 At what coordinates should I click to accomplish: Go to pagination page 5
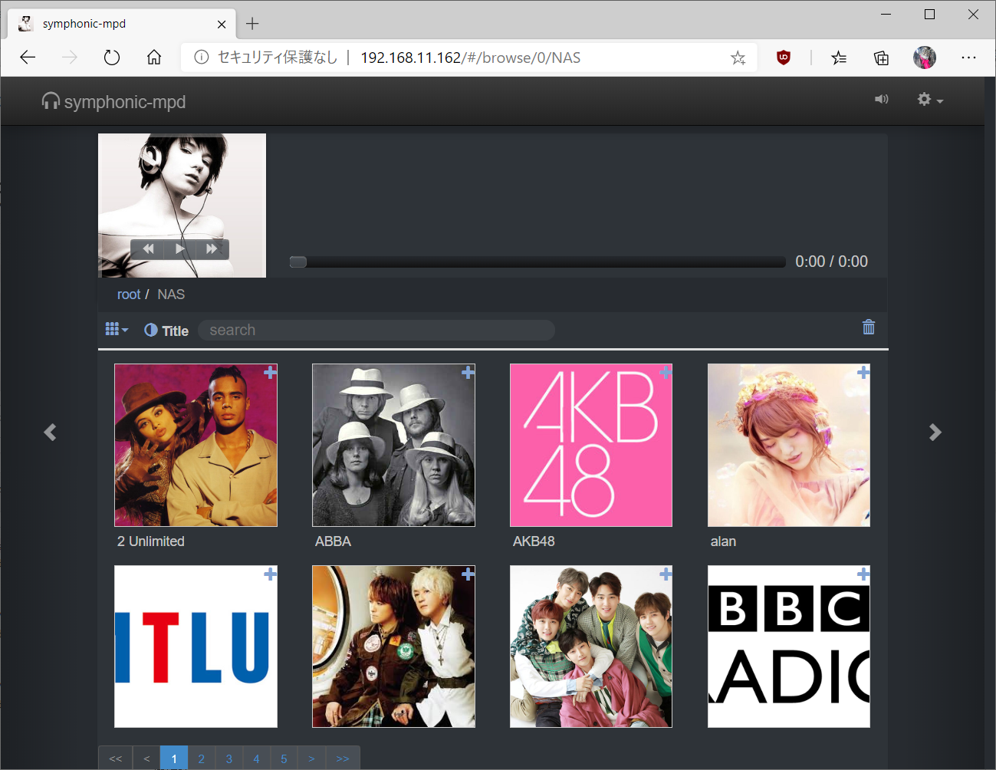(284, 758)
